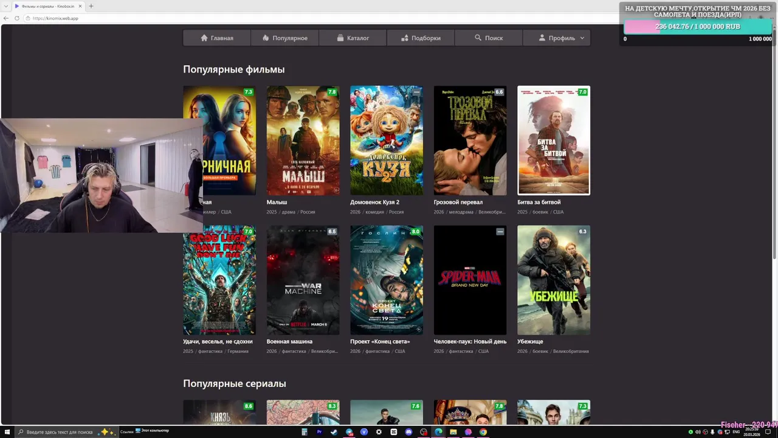Open the Грозовой перевал poster
This screenshot has width=778, height=438.
click(x=470, y=141)
